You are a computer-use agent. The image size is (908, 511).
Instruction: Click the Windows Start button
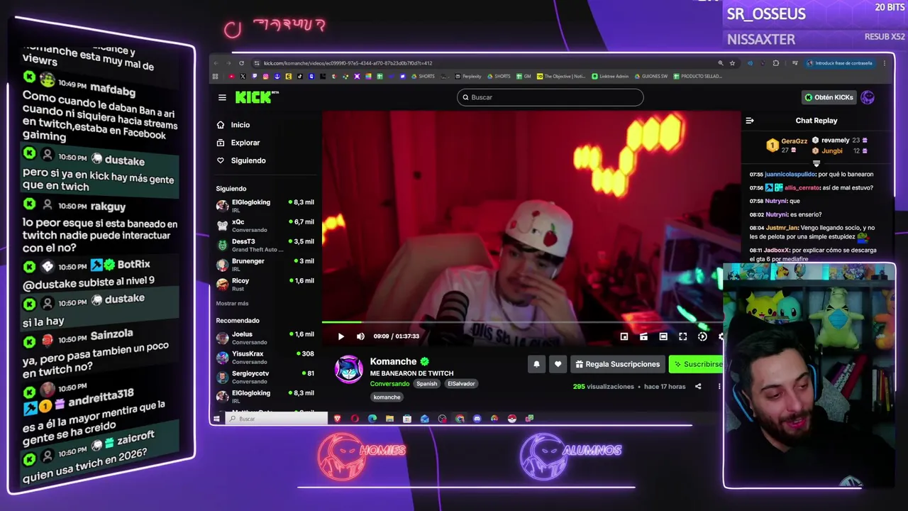(216, 419)
